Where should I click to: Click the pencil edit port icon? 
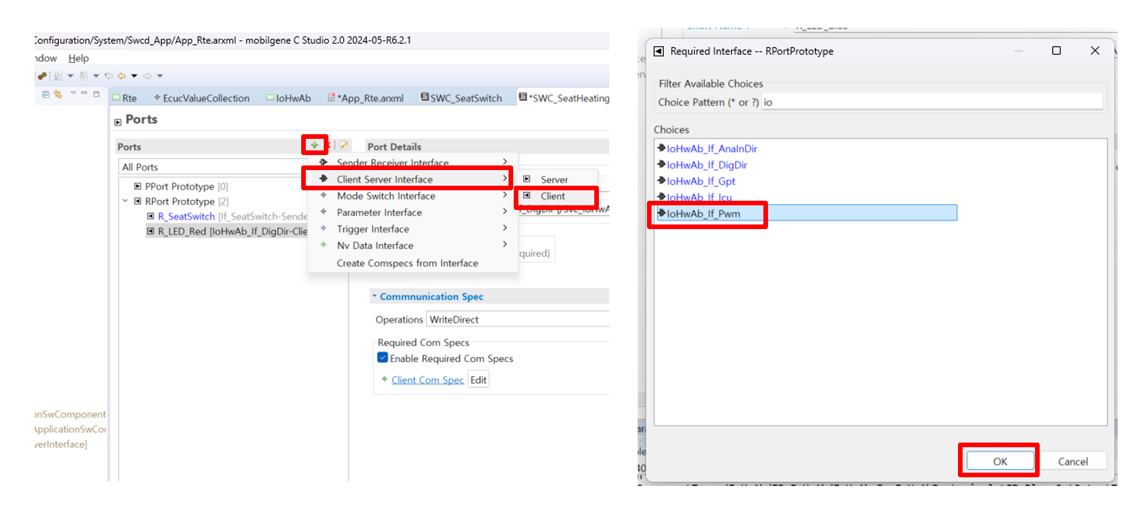[343, 145]
